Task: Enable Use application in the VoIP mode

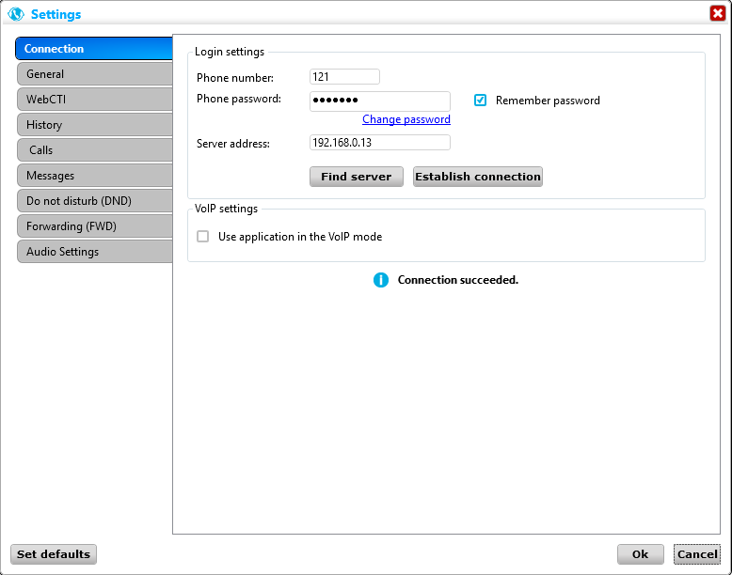Action: point(202,237)
